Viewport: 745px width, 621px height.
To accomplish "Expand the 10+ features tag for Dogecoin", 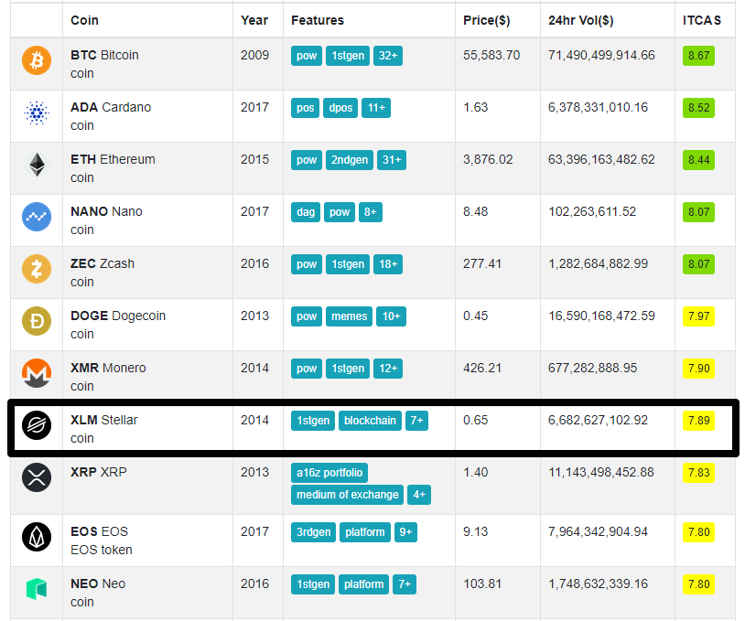I will (x=391, y=316).
